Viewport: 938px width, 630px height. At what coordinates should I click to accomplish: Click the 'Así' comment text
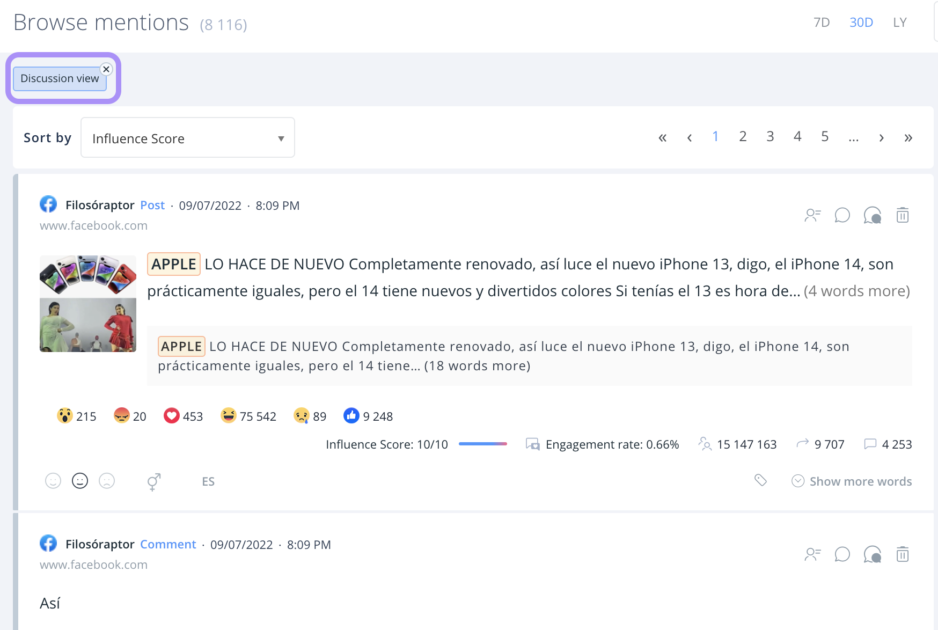(x=50, y=604)
